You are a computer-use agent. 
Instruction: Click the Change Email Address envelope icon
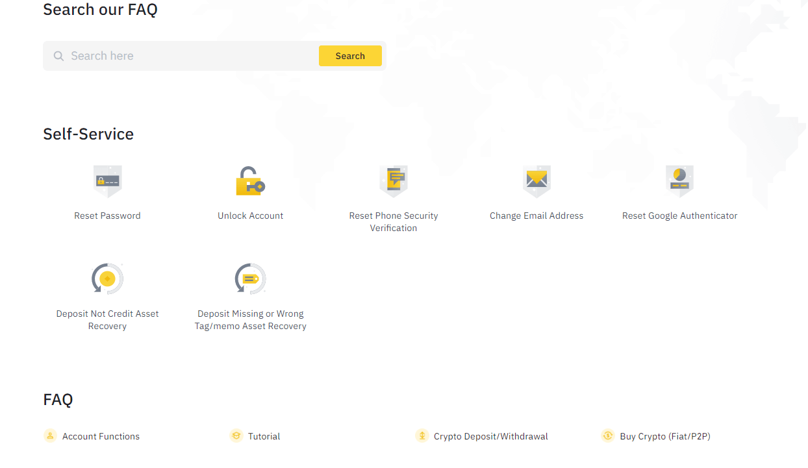(537, 181)
